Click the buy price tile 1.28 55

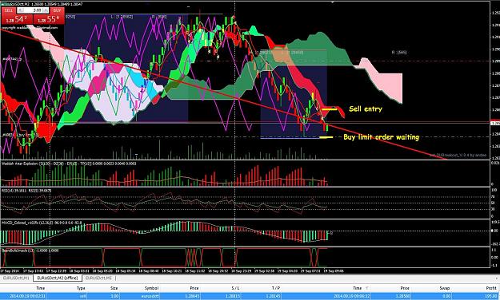(x=49, y=19)
